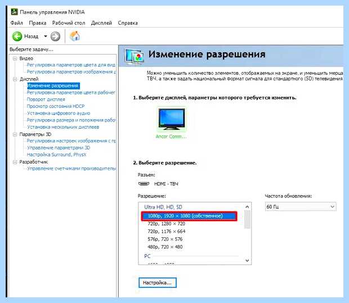Open the Рабочий стол menu
This screenshot has width=349, height=303.
click(x=69, y=23)
